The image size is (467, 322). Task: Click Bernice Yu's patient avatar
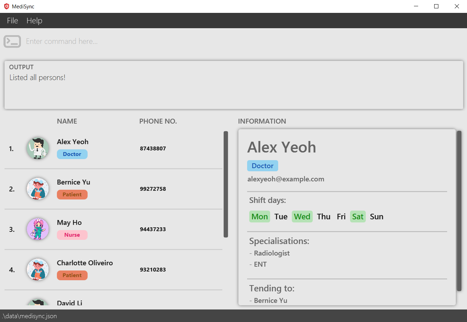point(38,189)
